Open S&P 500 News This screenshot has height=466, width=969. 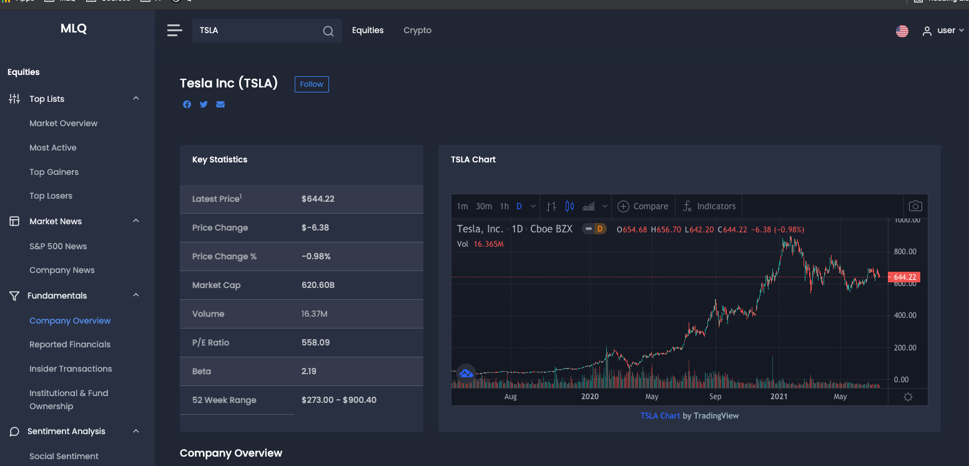(58, 246)
